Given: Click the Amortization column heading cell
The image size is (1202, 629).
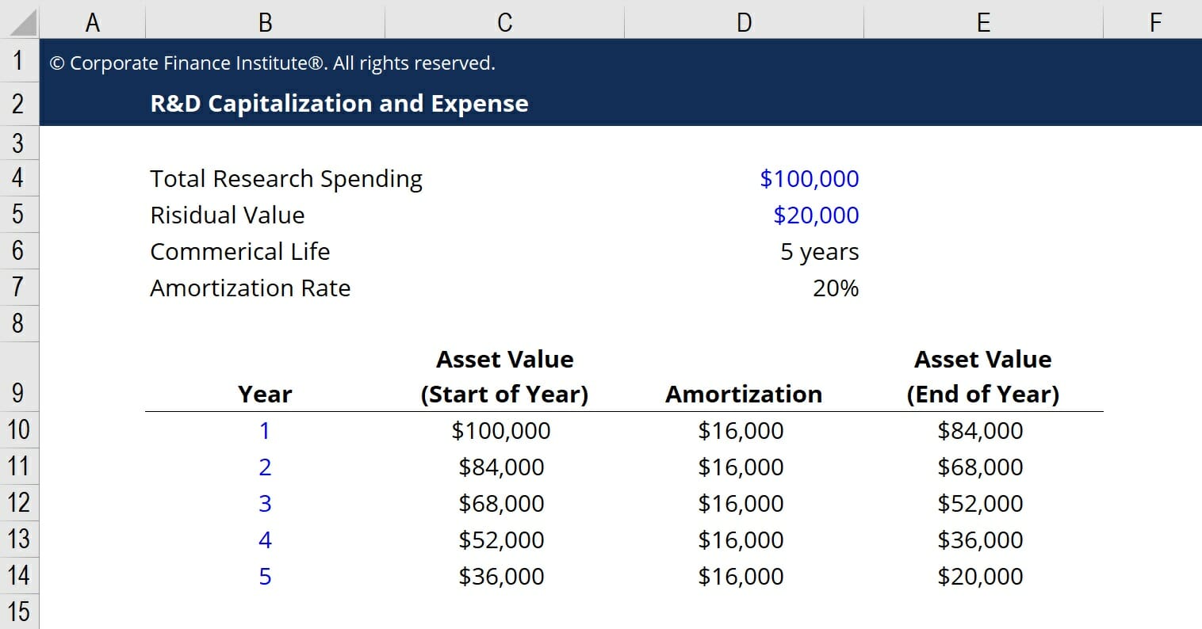Looking at the screenshot, I should [x=743, y=394].
